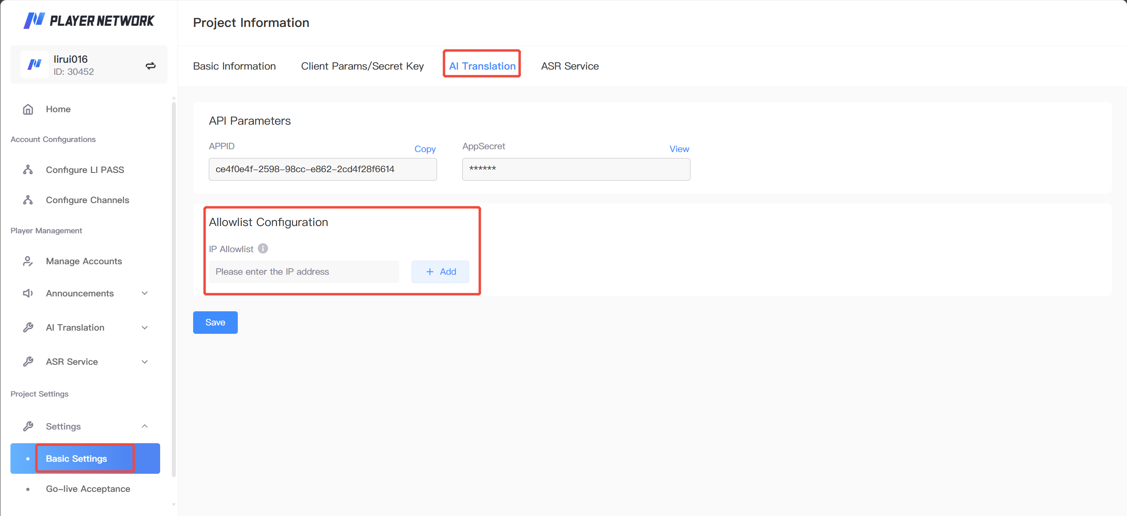The image size is (1127, 516).
Task: Click the Allowlist Configuration heading
Action: coord(268,222)
